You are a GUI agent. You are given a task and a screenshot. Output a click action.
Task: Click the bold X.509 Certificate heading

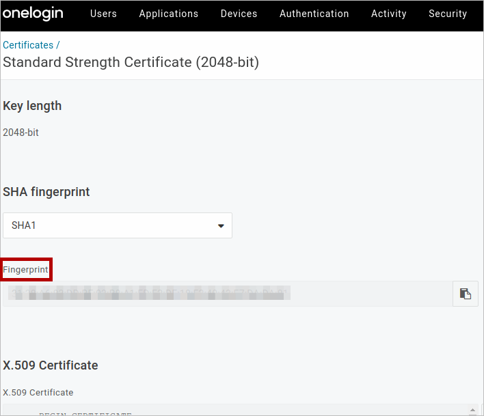pyautogui.click(x=51, y=365)
